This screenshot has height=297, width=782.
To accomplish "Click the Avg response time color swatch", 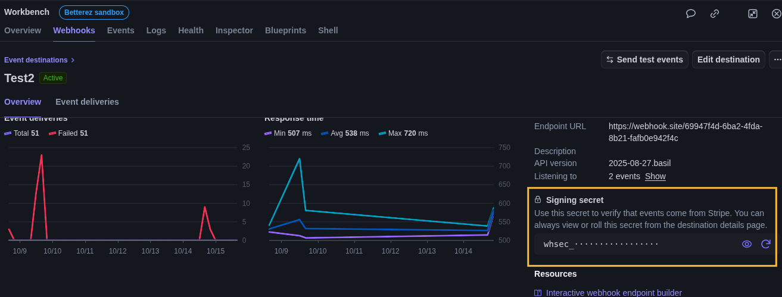I will click(325, 133).
